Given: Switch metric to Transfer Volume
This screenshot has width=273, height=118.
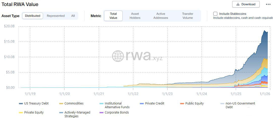Looking at the screenshot, I should [188, 16].
